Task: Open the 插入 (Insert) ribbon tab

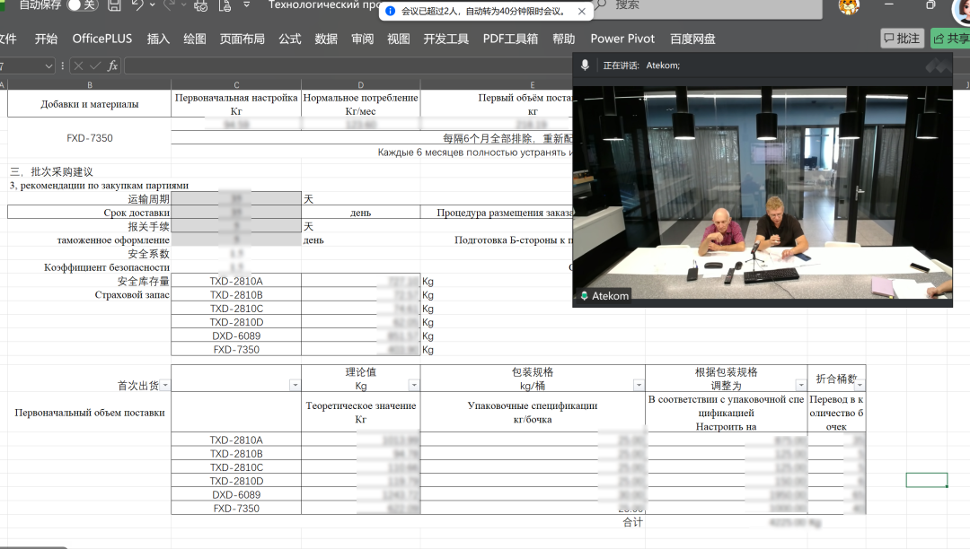Action: (158, 39)
